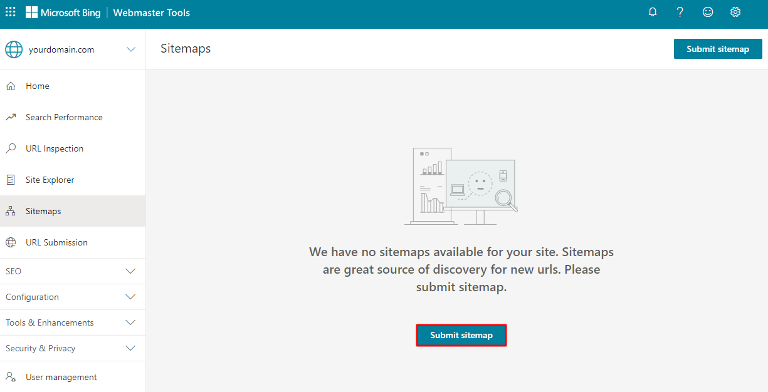Image resolution: width=768 pixels, height=392 pixels.
Task: Click the Webmaster Tools header title
Action: click(152, 13)
